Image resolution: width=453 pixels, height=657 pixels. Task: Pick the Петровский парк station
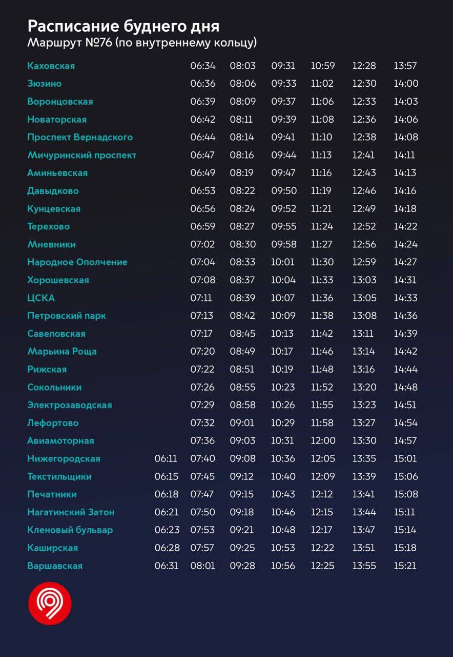(66, 316)
